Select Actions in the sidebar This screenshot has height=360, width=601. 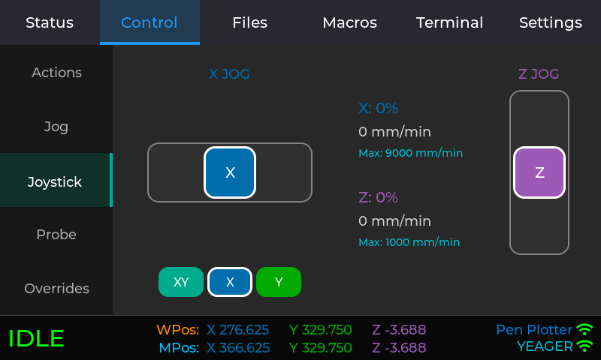56,73
